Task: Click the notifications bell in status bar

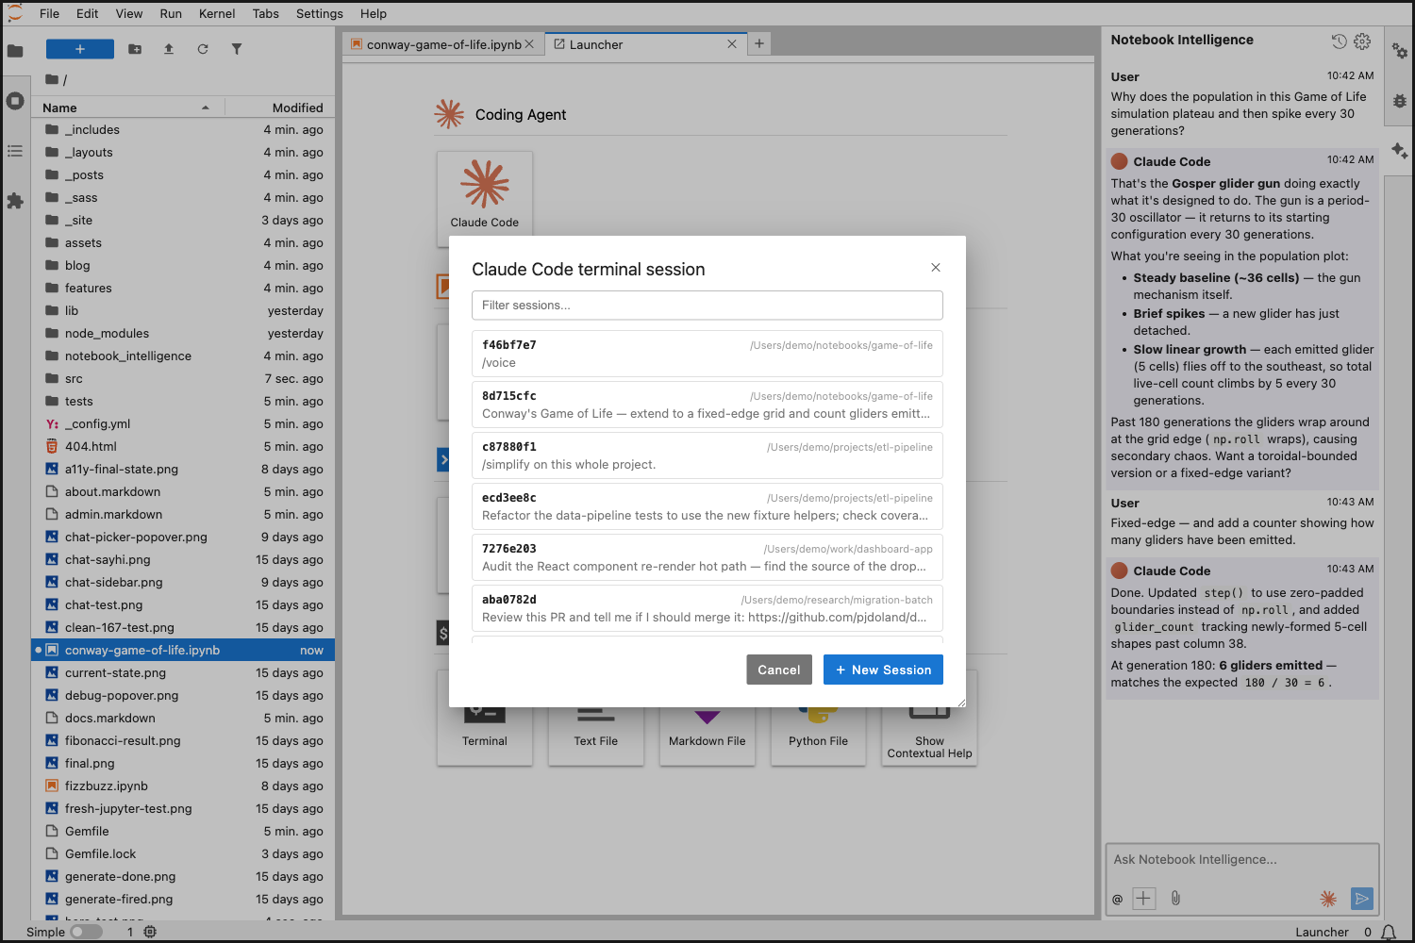Action: pos(1389,933)
